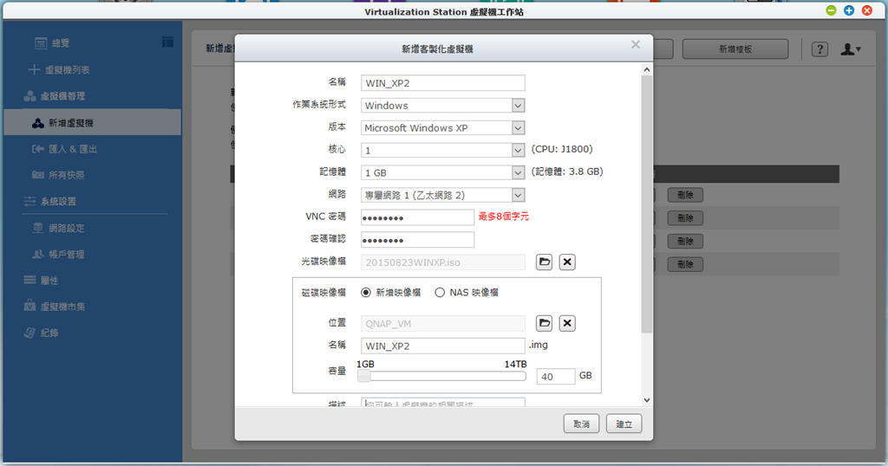Click the blue maximize window icon
Image resolution: width=888 pixels, height=466 pixels.
849,10
